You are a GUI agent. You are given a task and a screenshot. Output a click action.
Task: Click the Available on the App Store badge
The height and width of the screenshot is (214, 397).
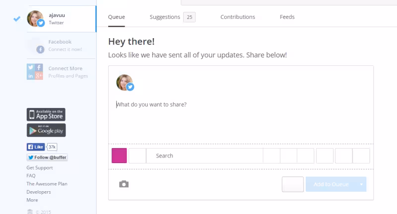pyautogui.click(x=46, y=114)
